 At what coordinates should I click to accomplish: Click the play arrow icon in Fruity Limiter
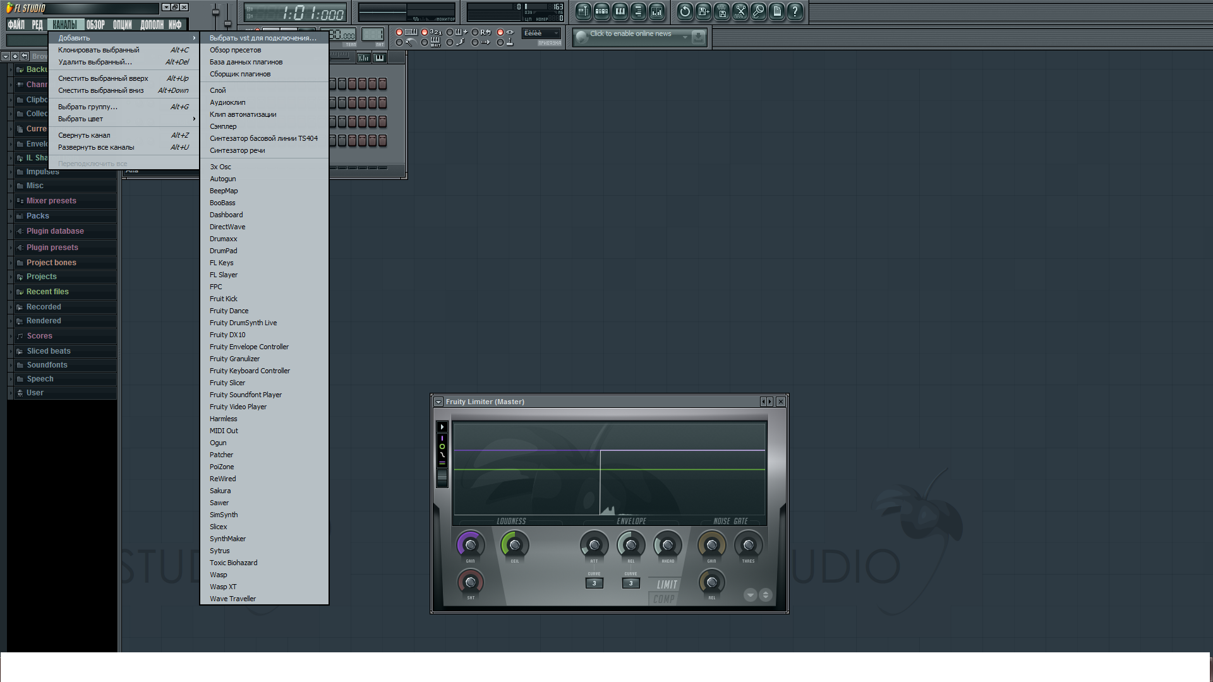[x=442, y=427]
